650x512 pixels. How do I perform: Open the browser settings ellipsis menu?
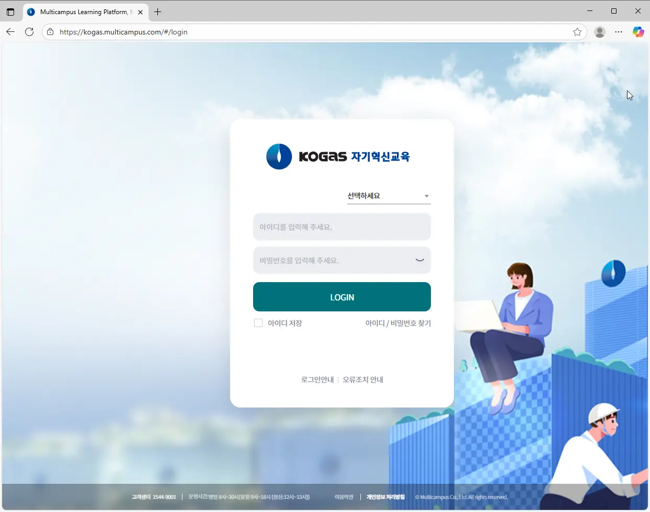(619, 32)
